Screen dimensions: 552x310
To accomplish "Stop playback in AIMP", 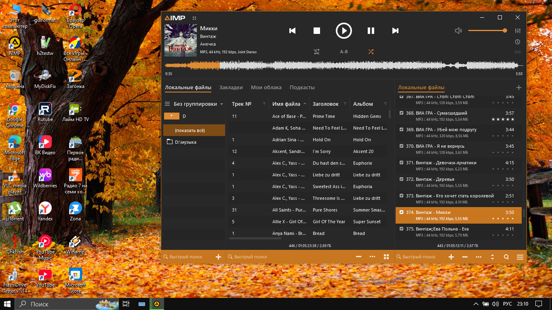I will pos(317,31).
